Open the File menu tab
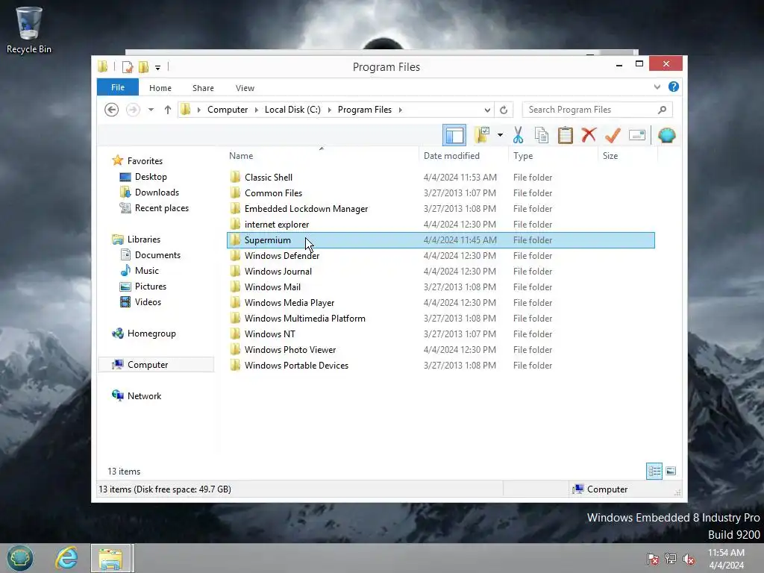The width and height of the screenshot is (764, 573). 118,87
